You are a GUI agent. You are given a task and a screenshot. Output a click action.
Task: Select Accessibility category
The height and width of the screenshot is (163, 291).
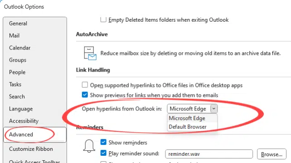24,121
